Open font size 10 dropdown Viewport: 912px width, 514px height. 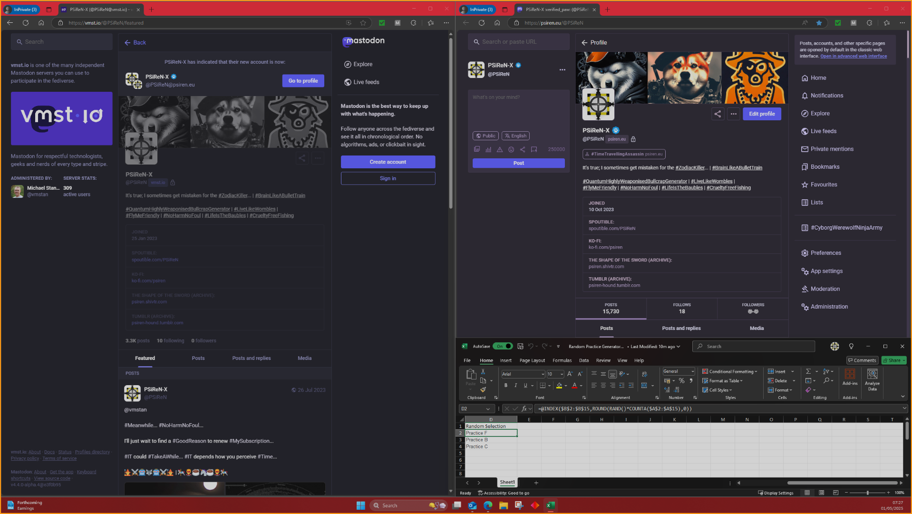pyautogui.click(x=562, y=374)
